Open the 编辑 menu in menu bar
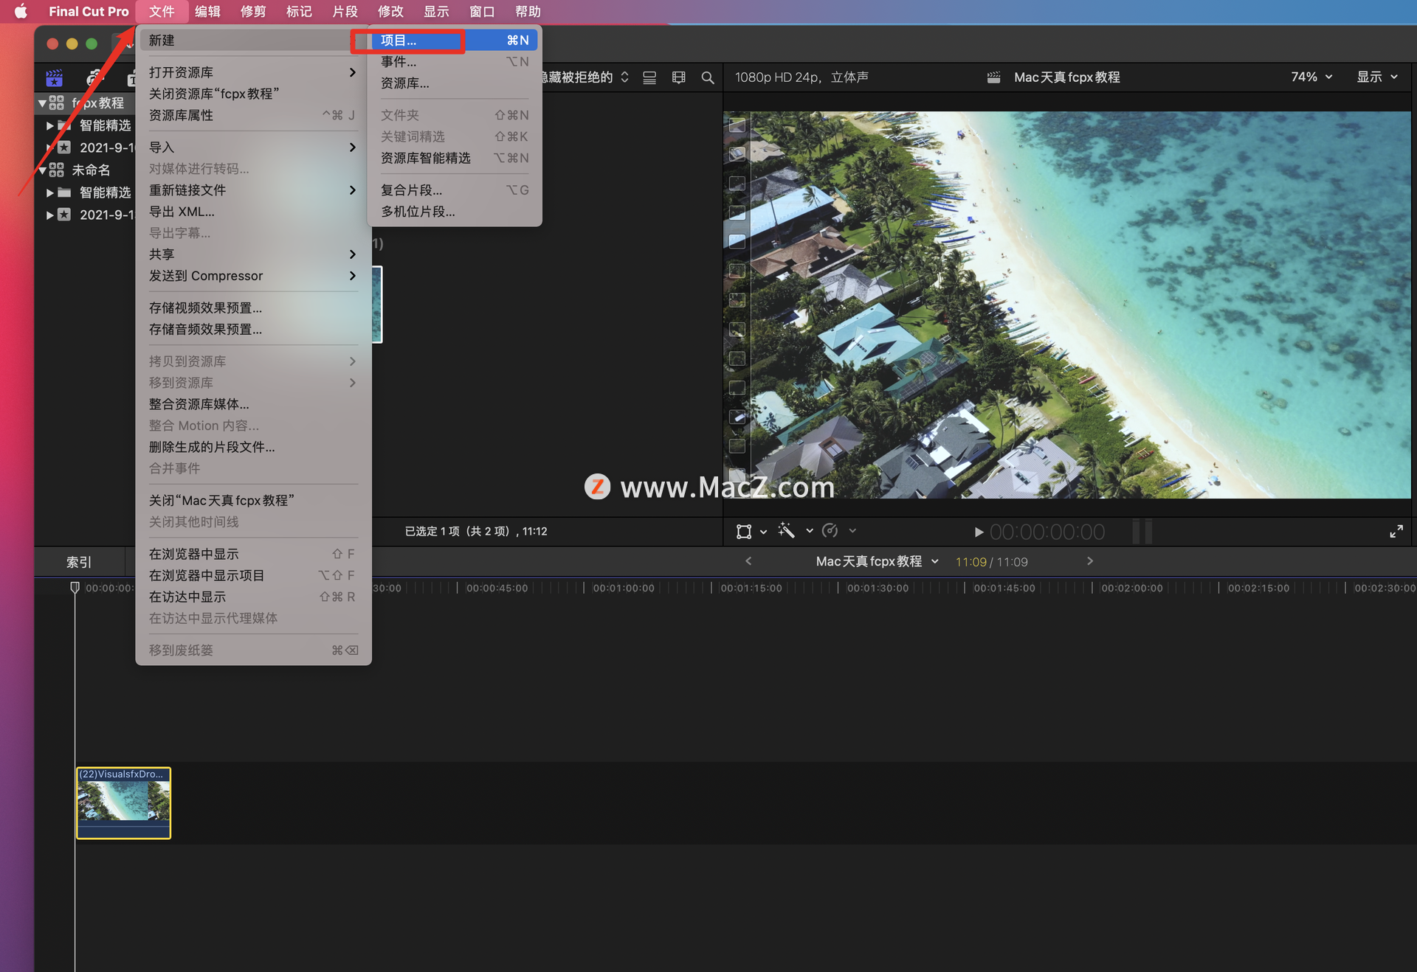The height and width of the screenshot is (972, 1417). click(207, 11)
